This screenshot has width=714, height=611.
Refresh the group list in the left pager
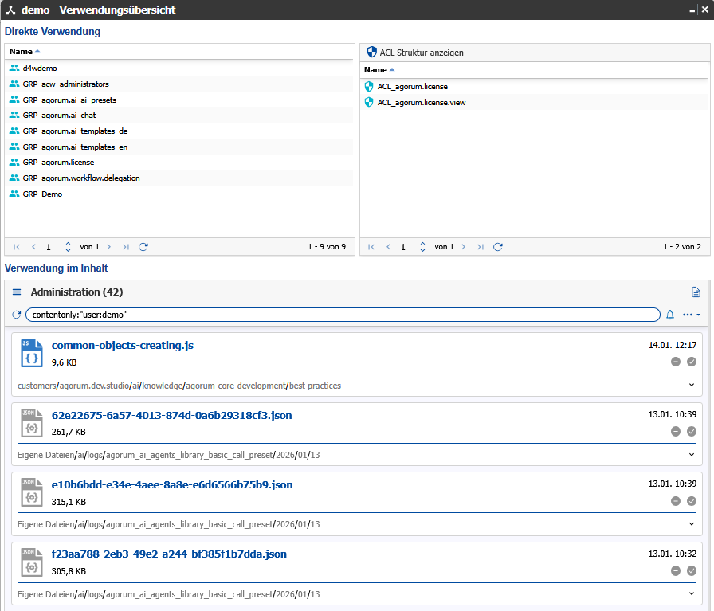point(143,247)
